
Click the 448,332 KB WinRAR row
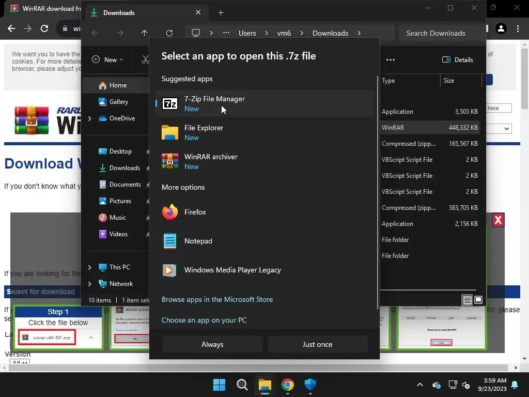[429, 128]
